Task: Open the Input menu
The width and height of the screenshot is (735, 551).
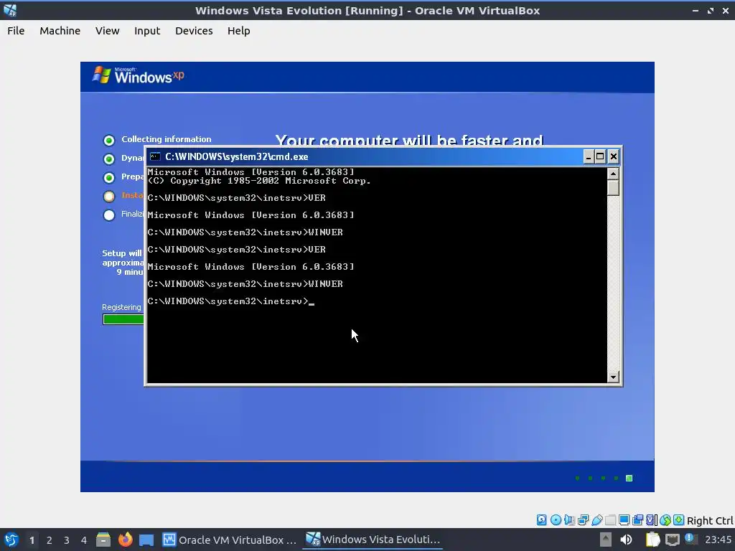Action: point(147,30)
